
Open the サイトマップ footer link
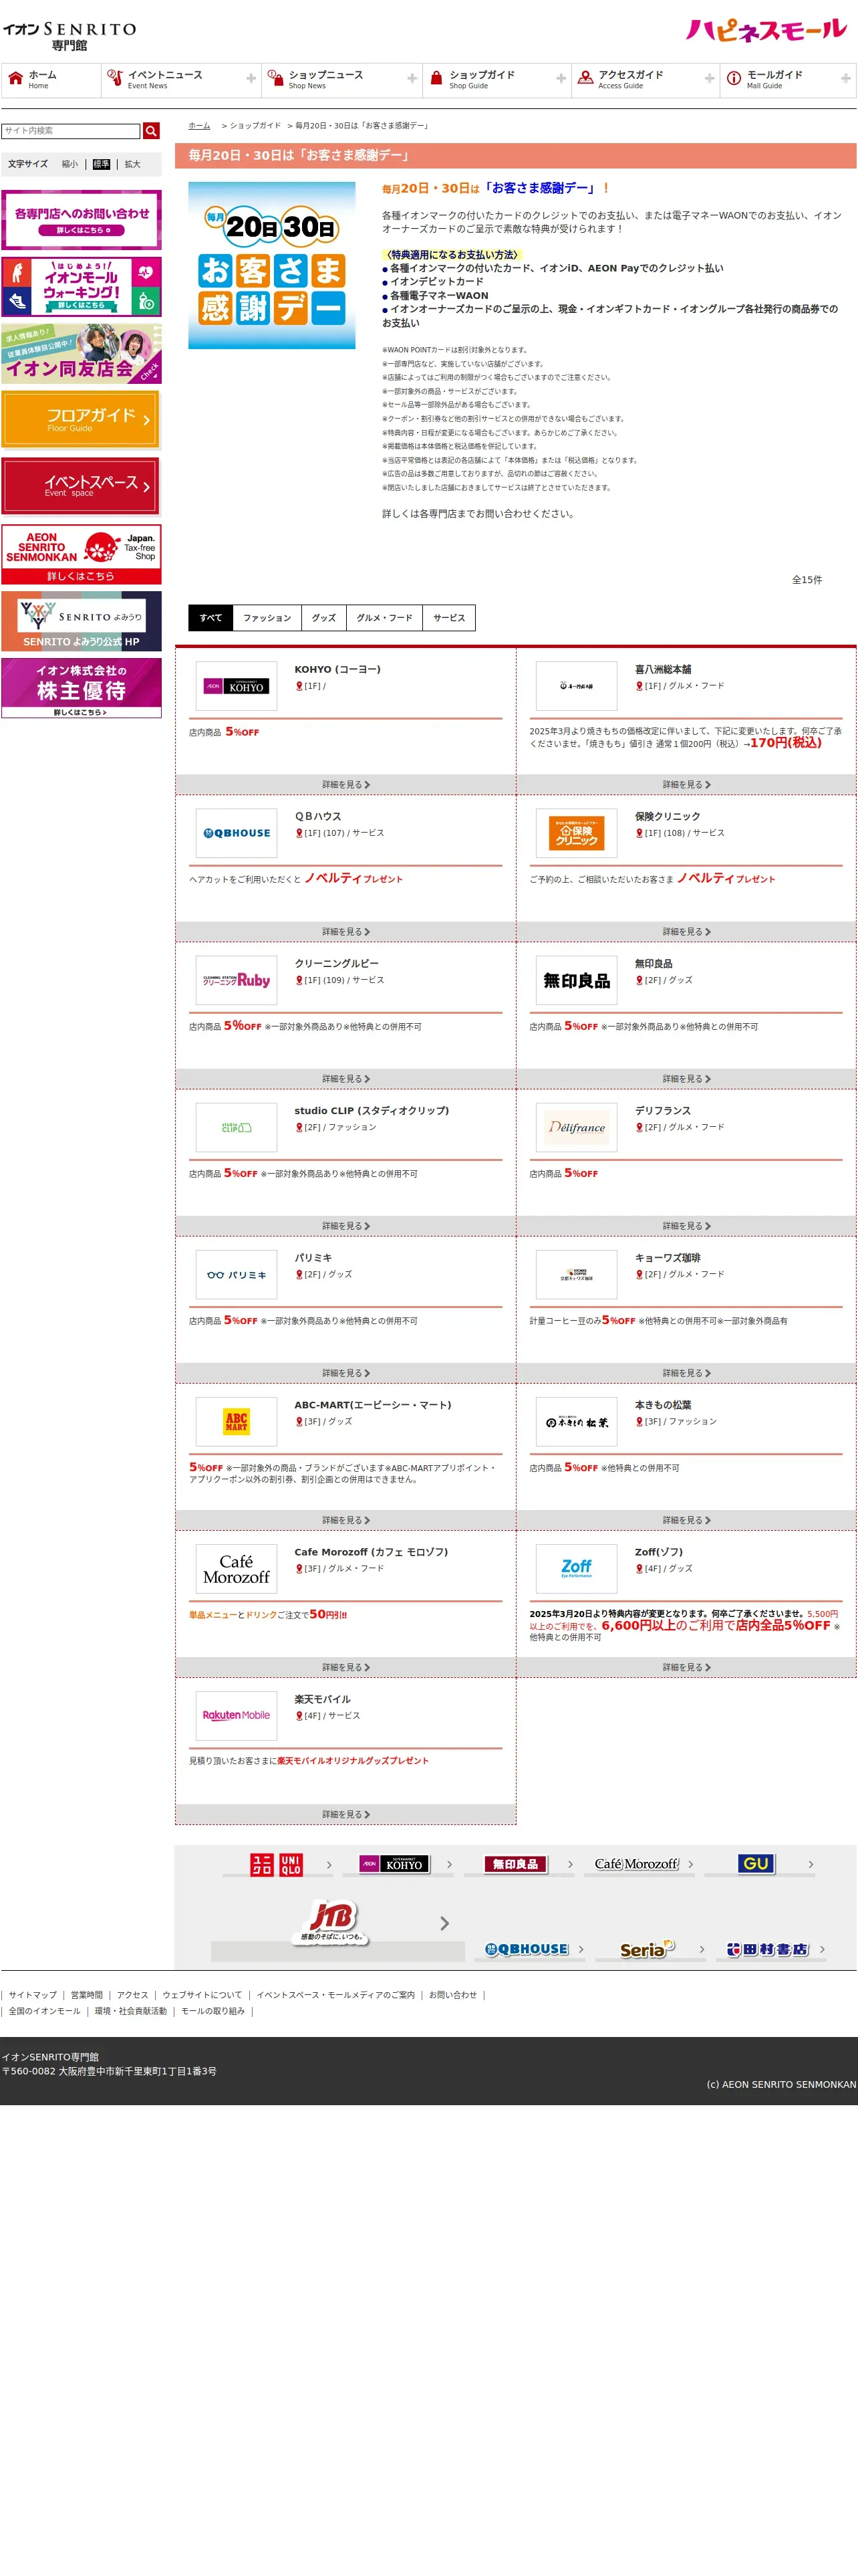click(33, 1995)
